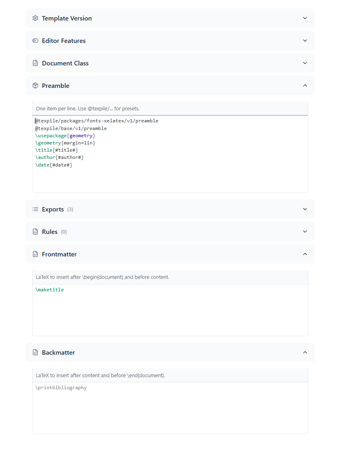This screenshot has height=451, width=346.
Task: Expand the Template Version chevron
Action: click(305, 18)
